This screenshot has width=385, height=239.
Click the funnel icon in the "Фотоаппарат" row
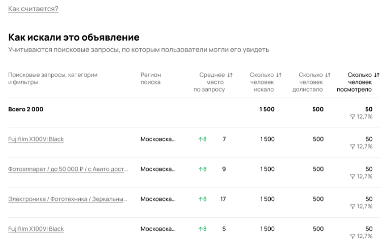352,176
